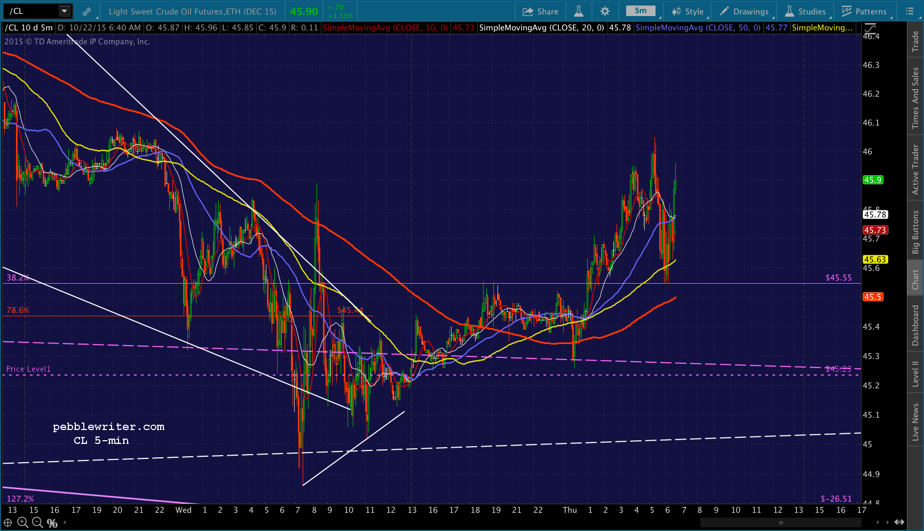Click the Light Sweet Crude Oil Futures description
Image resolution: width=924 pixels, height=531 pixels.
point(192,11)
